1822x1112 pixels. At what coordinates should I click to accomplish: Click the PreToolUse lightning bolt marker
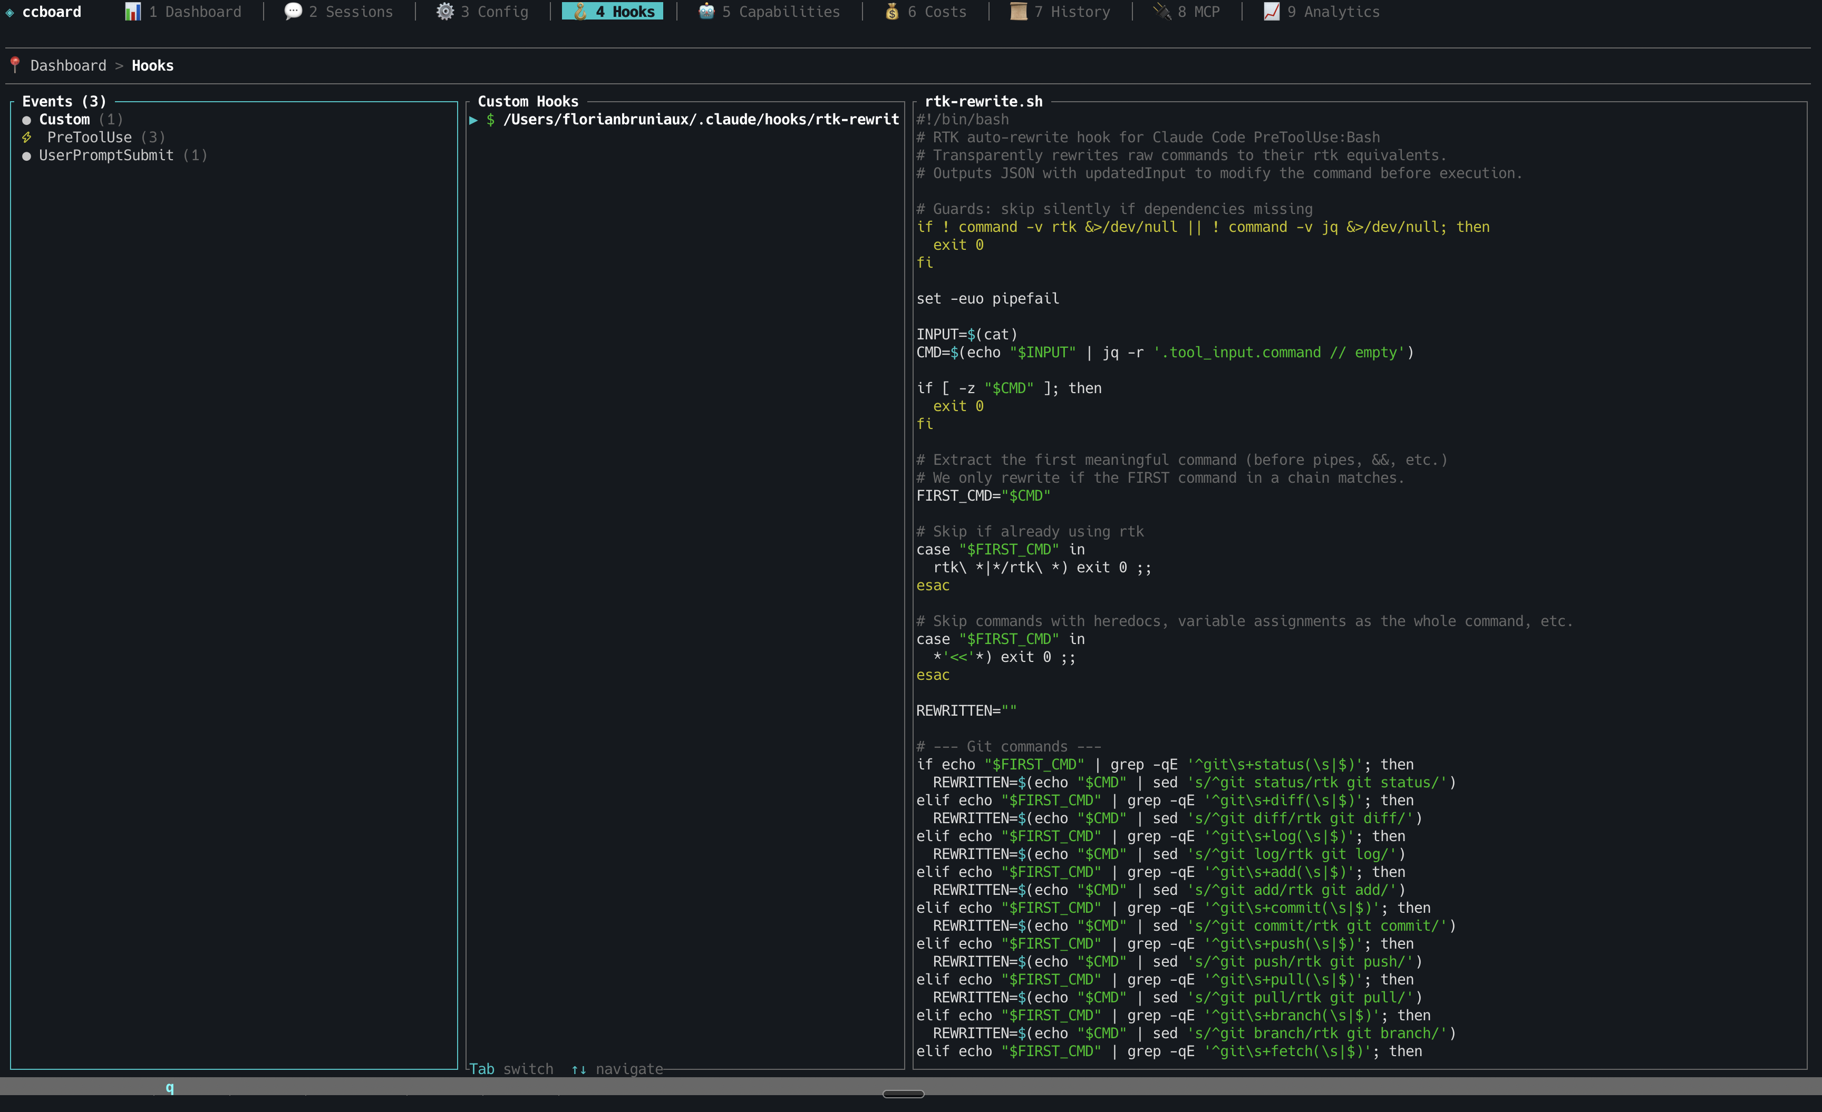[26, 138]
